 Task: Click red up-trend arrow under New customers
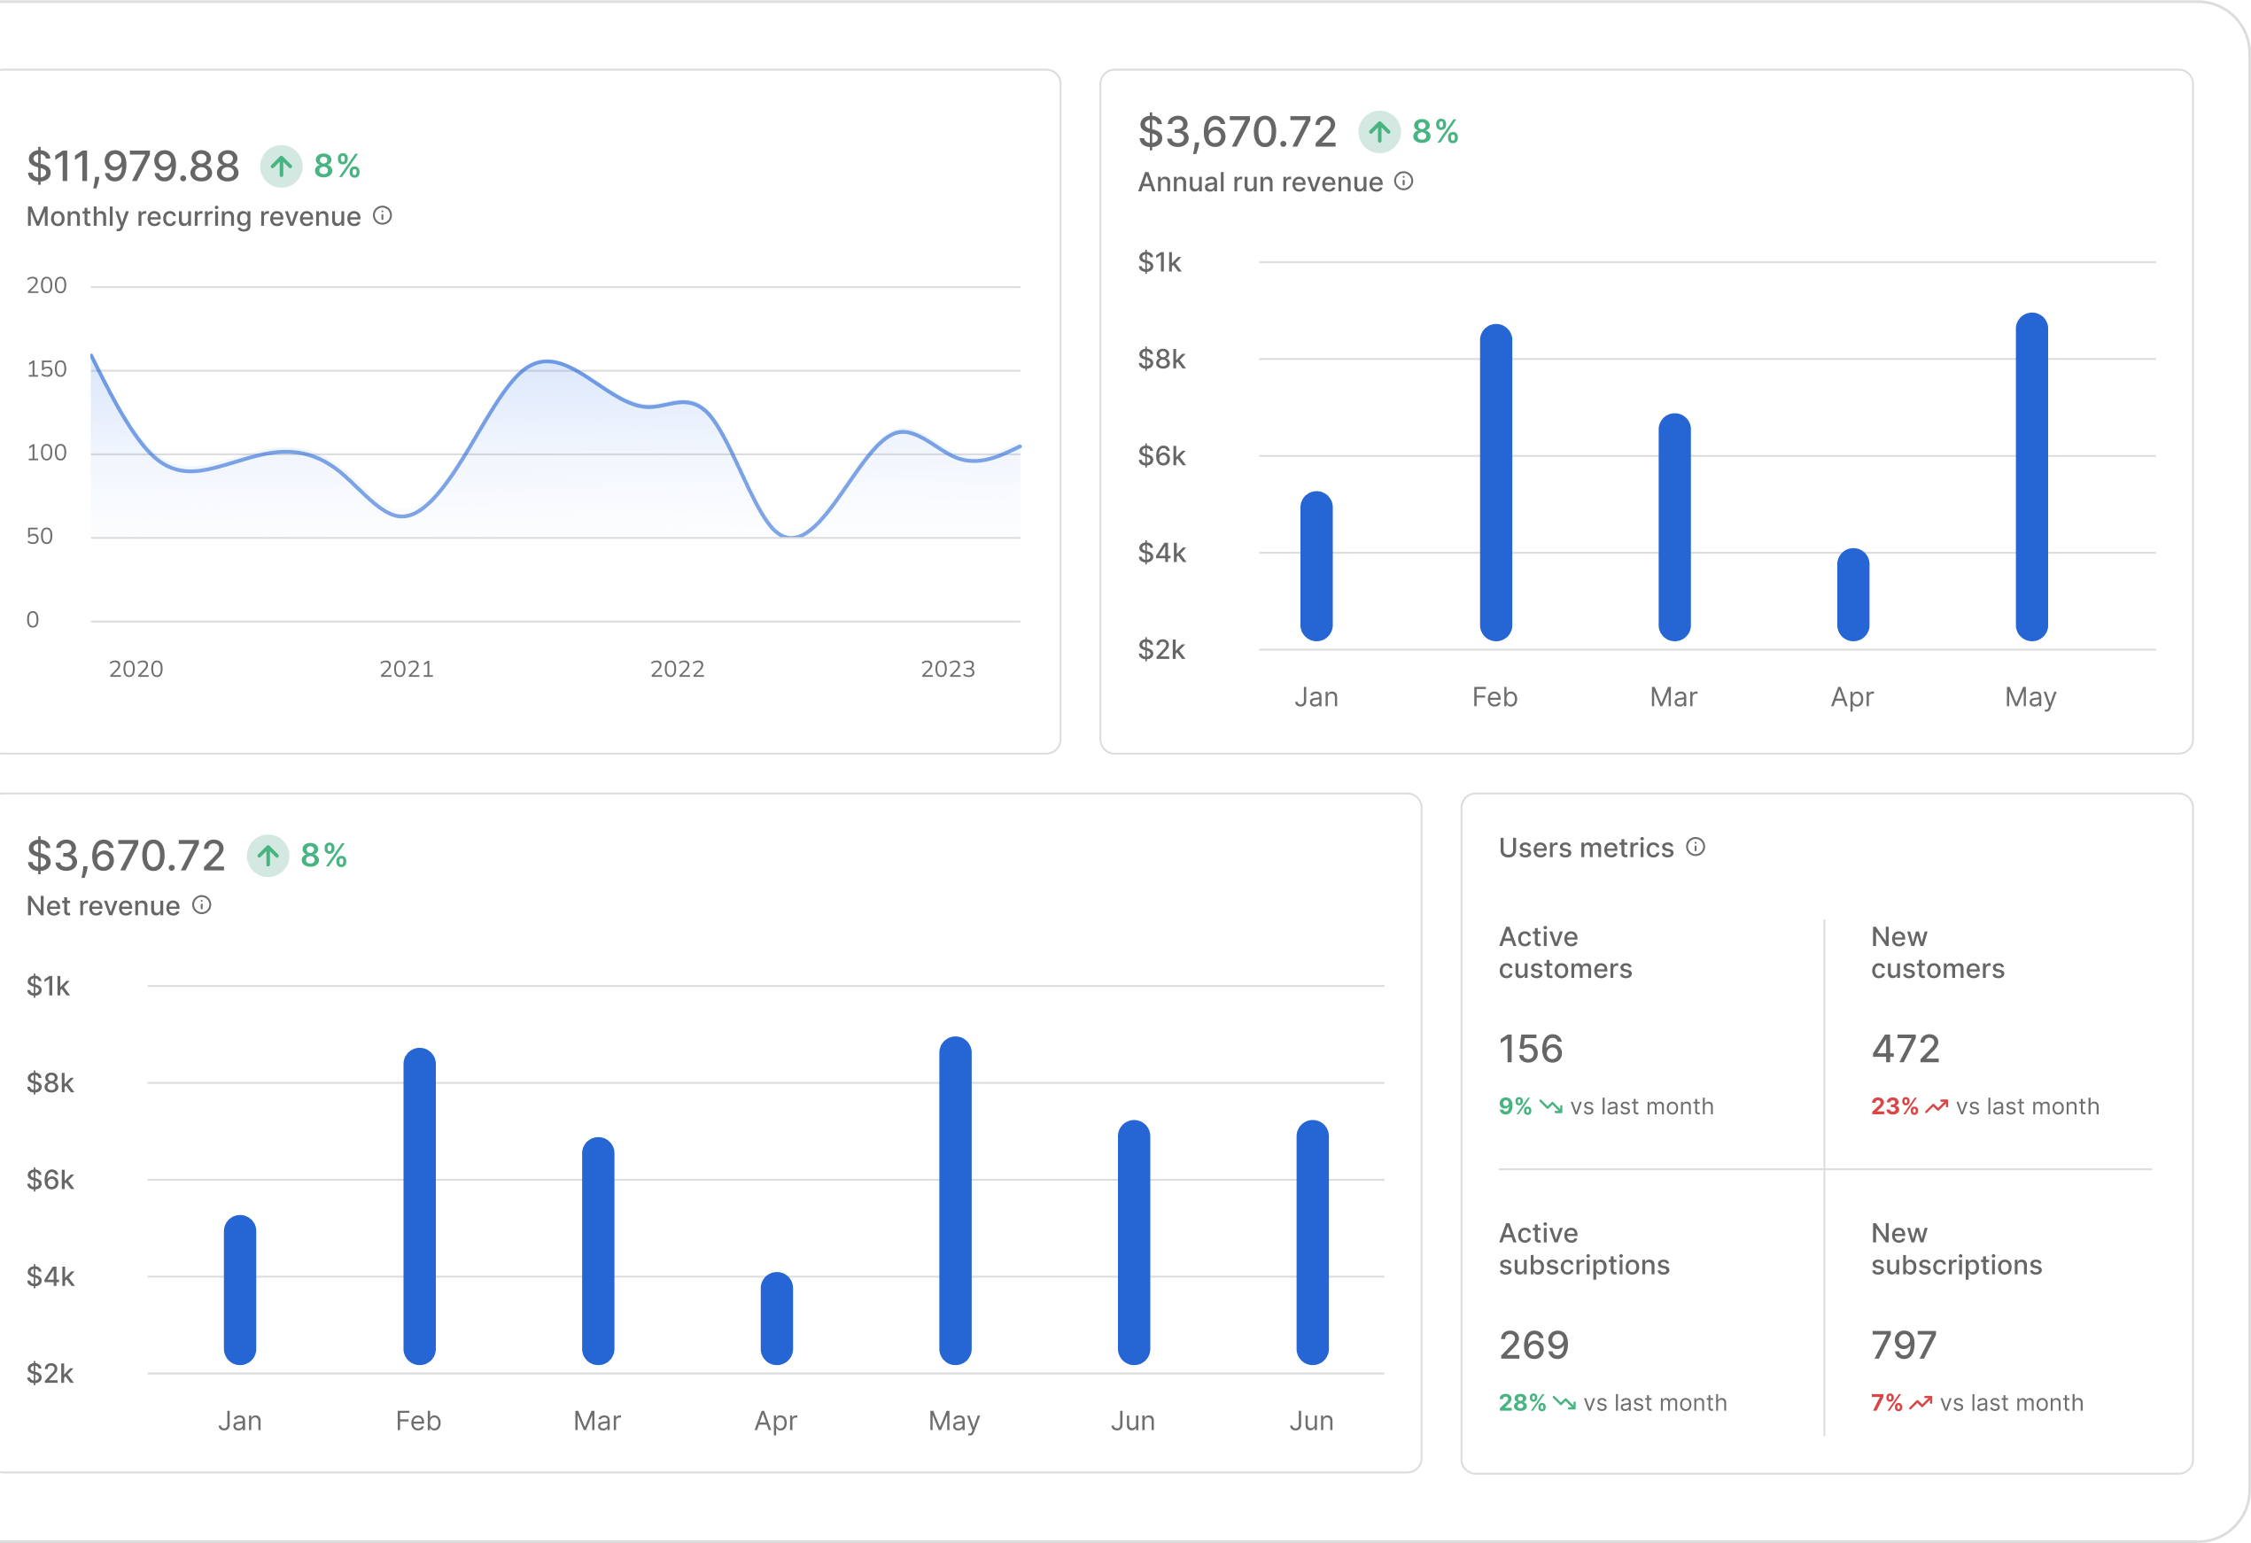(x=1937, y=1106)
